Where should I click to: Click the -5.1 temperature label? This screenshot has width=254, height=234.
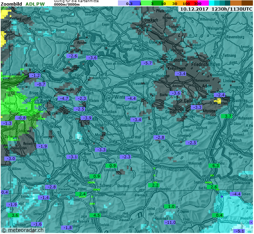click(239, 231)
